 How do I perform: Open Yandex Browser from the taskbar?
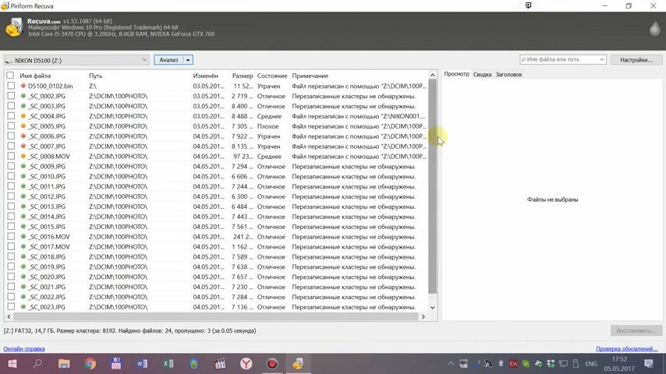pyautogui.click(x=246, y=364)
